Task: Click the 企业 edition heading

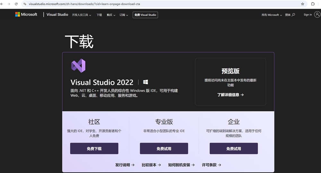Action: point(234,122)
